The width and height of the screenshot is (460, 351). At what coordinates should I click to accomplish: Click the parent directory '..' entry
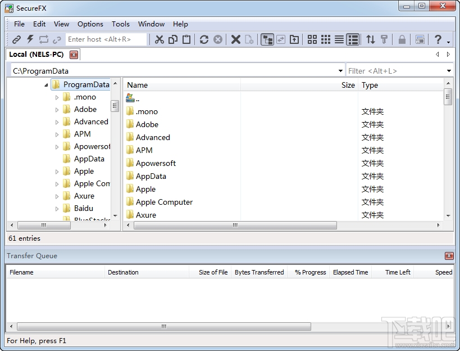click(x=133, y=98)
